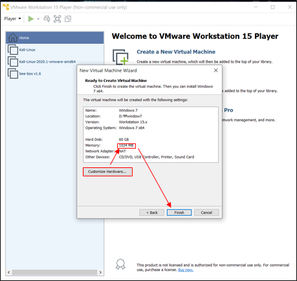297x281 pixels.
Task: Click the Home house icon
Action: pyautogui.click(x=13, y=37)
